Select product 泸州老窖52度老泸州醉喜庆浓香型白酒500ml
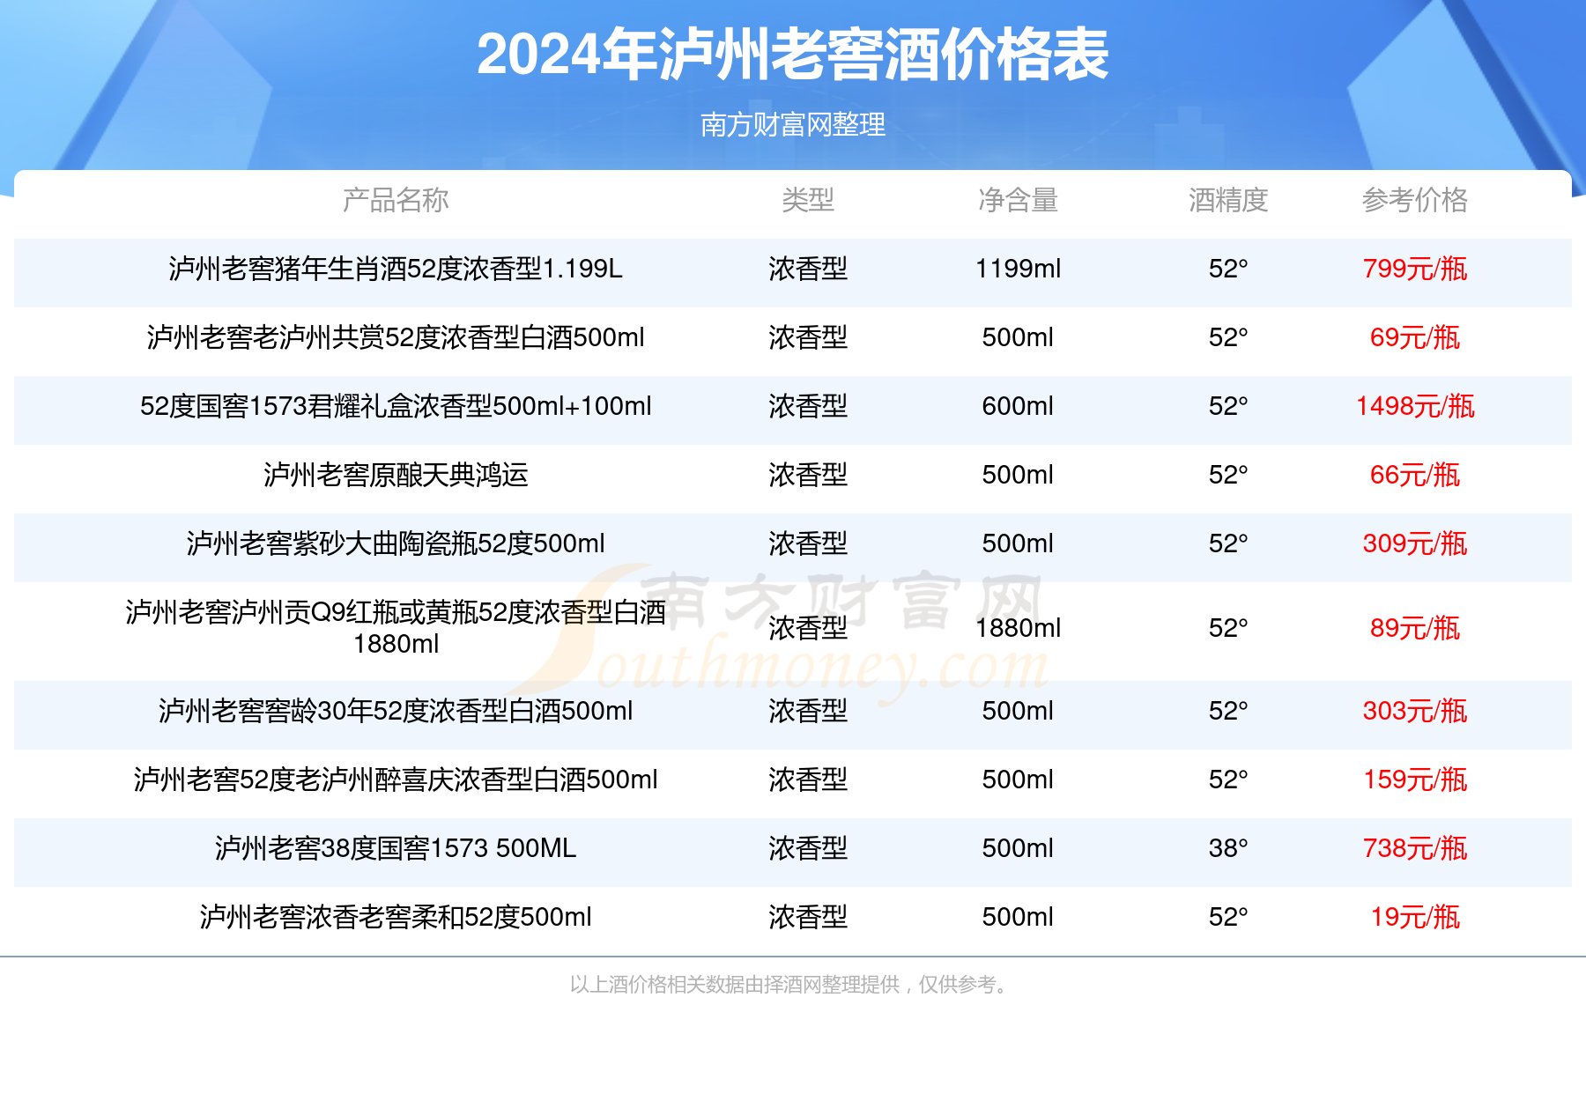1586x1101 pixels. 396,780
